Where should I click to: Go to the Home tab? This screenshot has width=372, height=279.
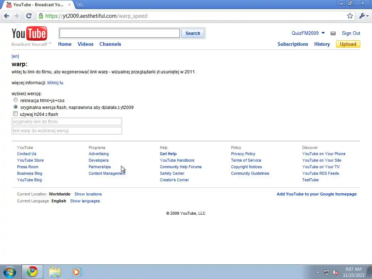click(65, 44)
